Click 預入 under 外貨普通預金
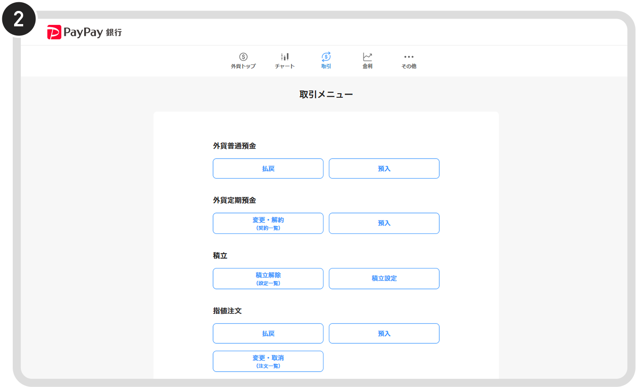Image resolution: width=636 pixels, height=387 pixels. tap(384, 168)
